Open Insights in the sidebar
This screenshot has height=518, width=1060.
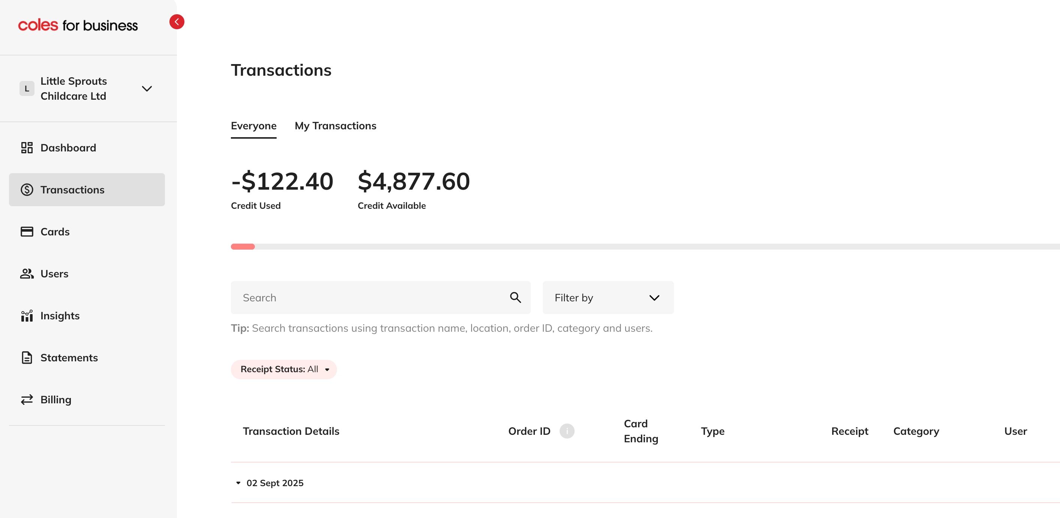click(87, 316)
